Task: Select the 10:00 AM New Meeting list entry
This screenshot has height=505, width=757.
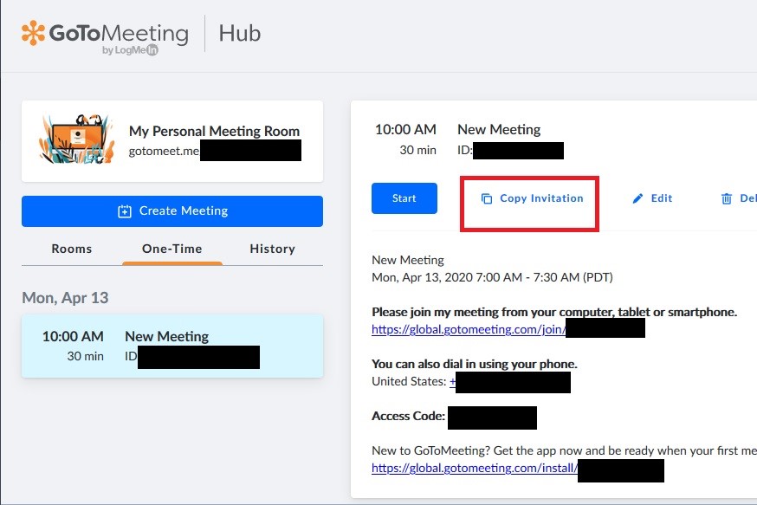Action: pyautogui.click(x=171, y=346)
